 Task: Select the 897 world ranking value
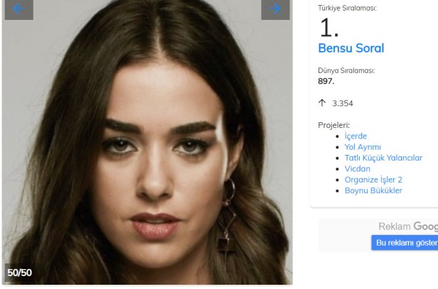(326, 81)
